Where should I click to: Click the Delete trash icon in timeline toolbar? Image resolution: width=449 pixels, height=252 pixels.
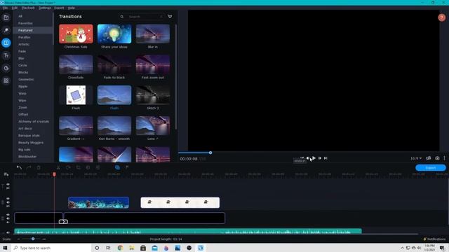pyautogui.click(x=39, y=167)
